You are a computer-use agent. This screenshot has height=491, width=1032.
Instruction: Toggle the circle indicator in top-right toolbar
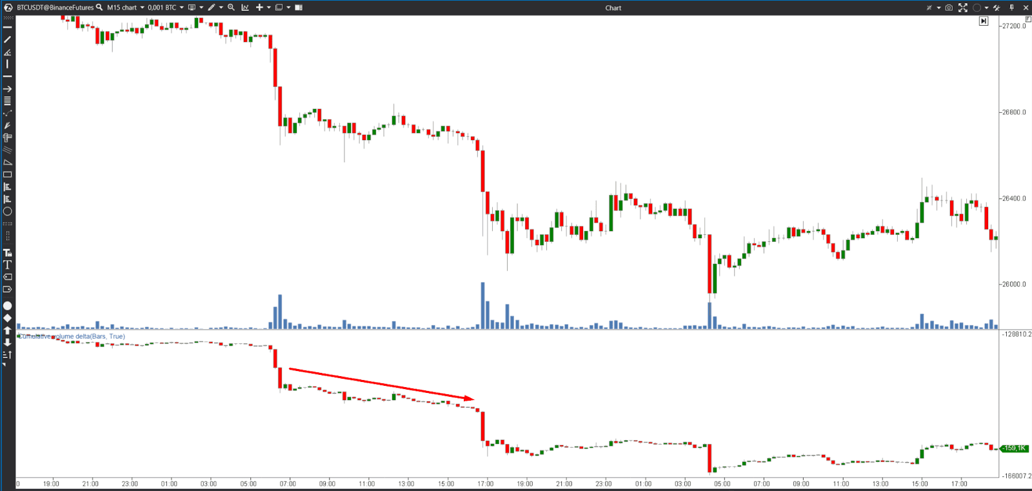977,8
